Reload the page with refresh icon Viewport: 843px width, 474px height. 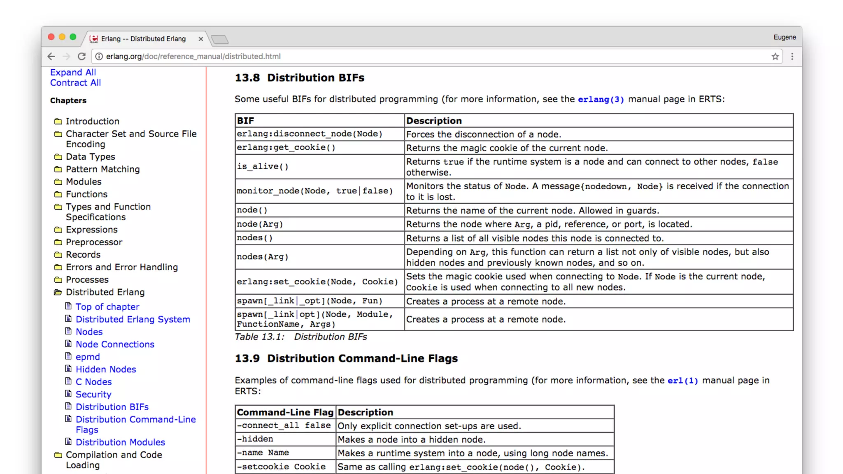click(82, 56)
